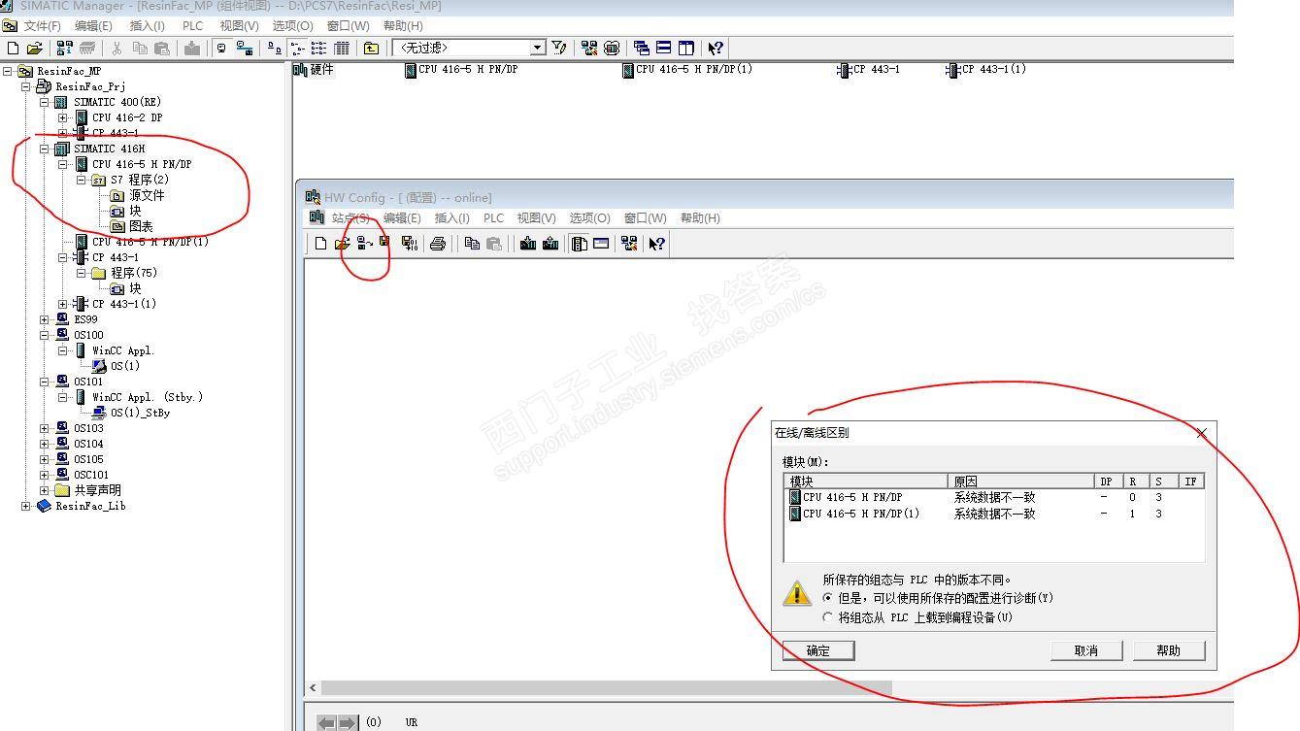1300x731 pixels.
Task: Open 视图(V) menu in HW Config
Action: coord(537,218)
